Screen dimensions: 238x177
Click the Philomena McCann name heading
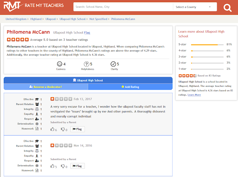(x=28, y=32)
